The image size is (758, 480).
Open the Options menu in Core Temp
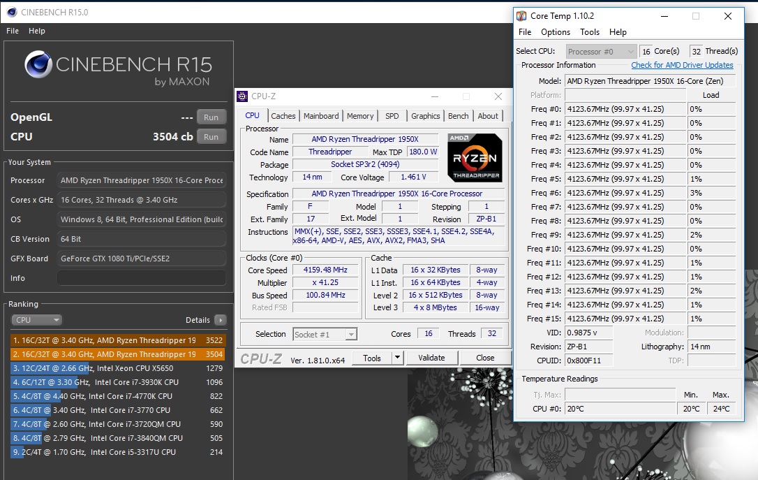click(556, 32)
